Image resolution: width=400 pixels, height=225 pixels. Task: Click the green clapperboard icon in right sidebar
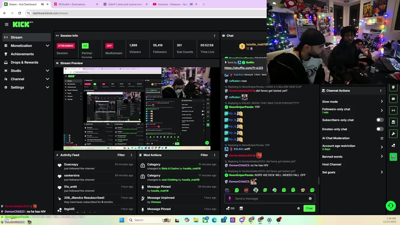point(393,157)
